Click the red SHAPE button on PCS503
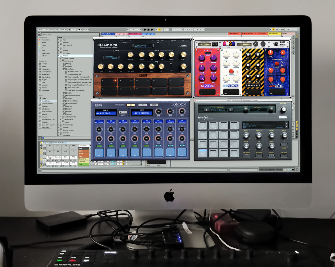 277,63
